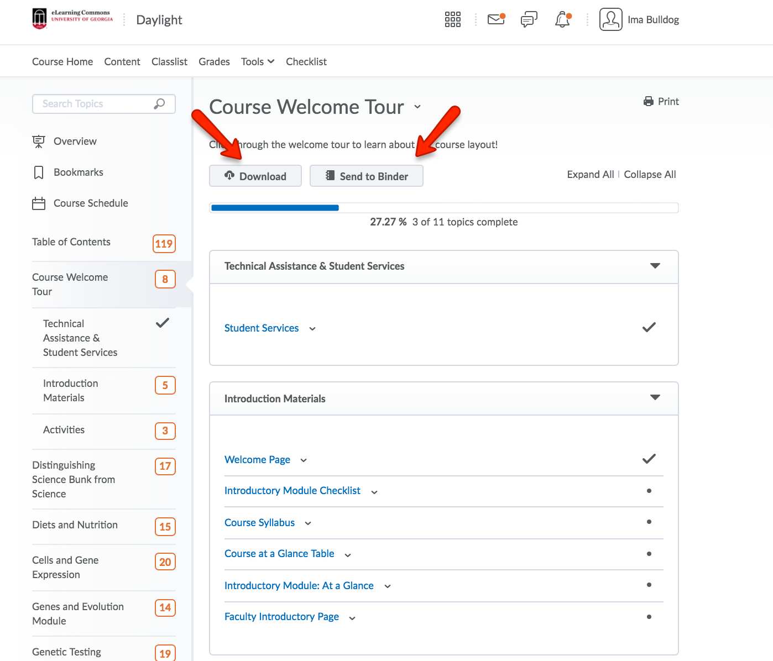
Task: Collapse the Technical Assistance & Student Services section
Action: click(655, 266)
